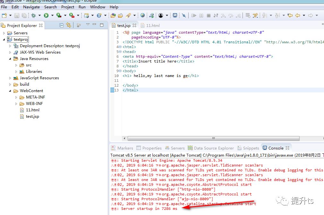Screen dimensions: 324x215
Task: Open the Project menu
Action: point(68,7)
